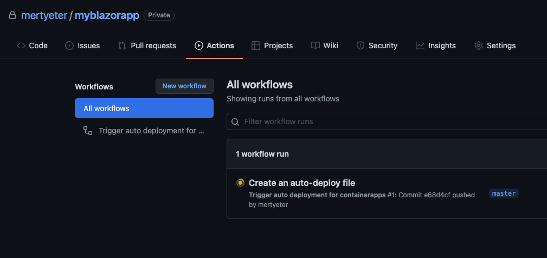The width and height of the screenshot is (547, 258).
Task: Click the in-progress status icon of the run
Action: 240,183
